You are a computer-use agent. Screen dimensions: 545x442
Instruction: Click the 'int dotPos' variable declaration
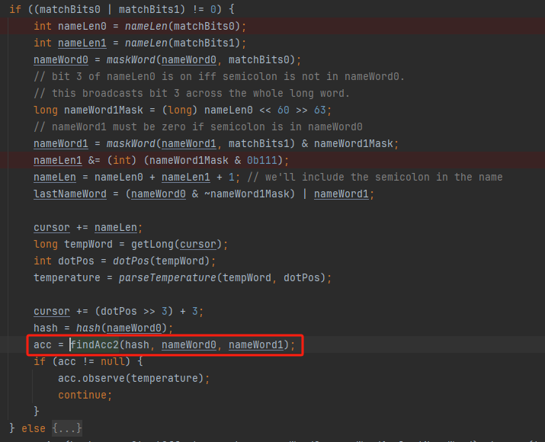(x=64, y=261)
